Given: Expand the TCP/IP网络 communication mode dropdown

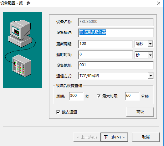Looking at the screenshot, I should (151, 76).
